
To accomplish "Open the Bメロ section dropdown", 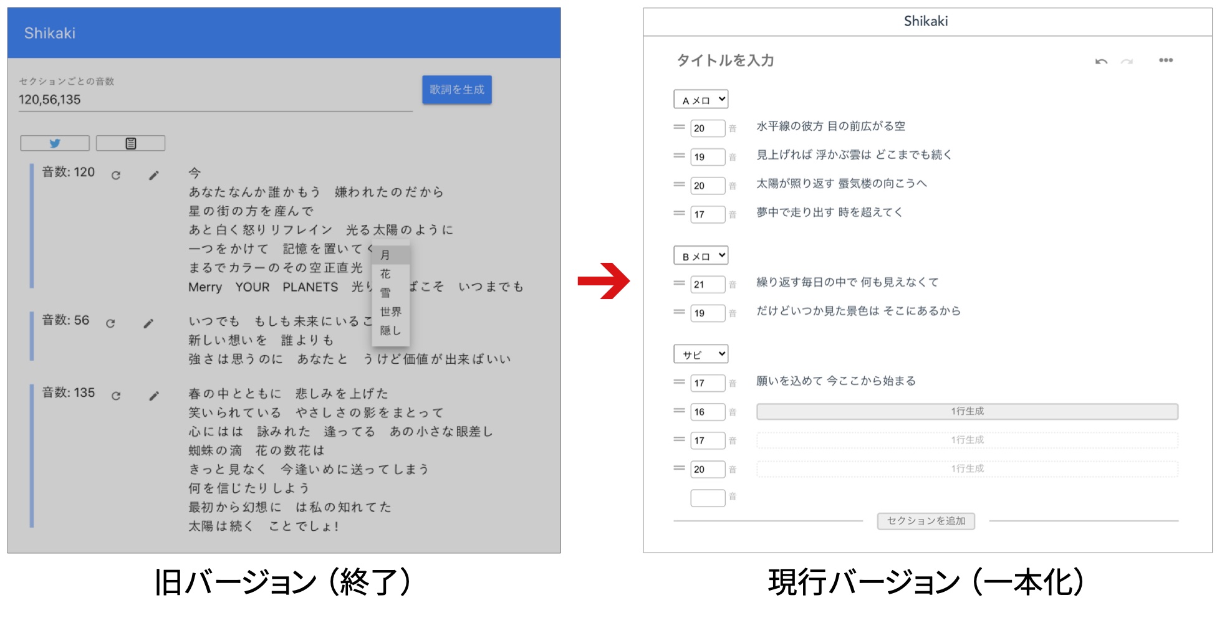I will 701,256.
